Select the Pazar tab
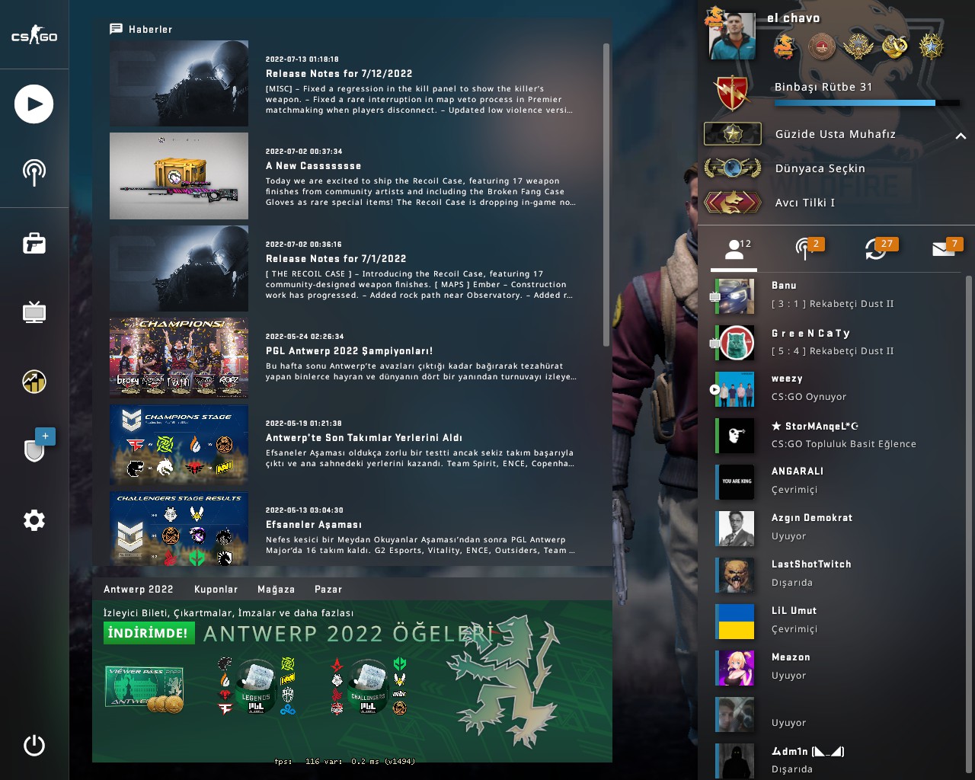This screenshot has height=780, width=975. pyautogui.click(x=328, y=590)
